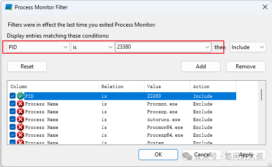The image size is (272, 167).
Task: Click the Reset button
Action: coord(27,67)
